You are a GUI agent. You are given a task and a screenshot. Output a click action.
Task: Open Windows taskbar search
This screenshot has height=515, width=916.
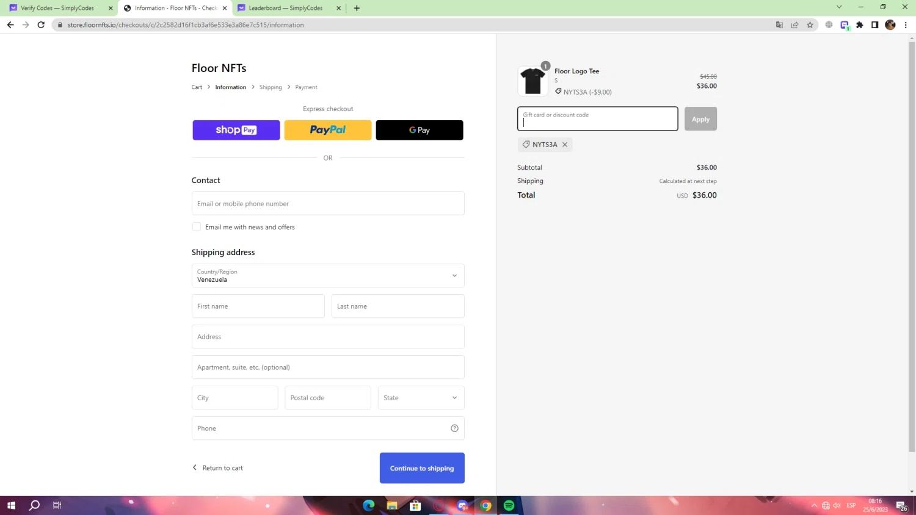34,505
